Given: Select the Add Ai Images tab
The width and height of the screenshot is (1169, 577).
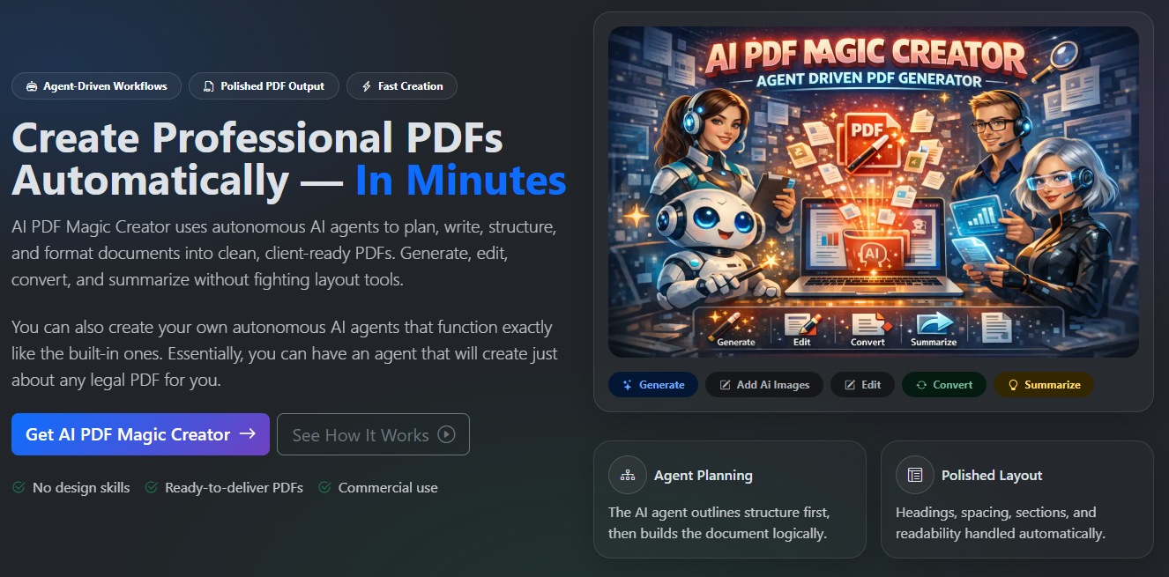Looking at the screenshot, I should point(764,385).
